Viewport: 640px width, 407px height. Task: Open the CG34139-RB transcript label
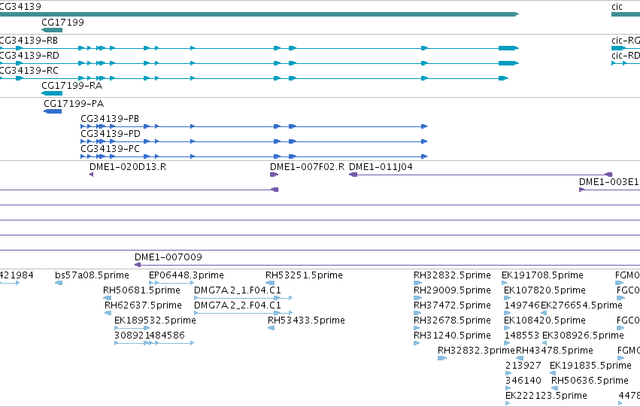29,41
